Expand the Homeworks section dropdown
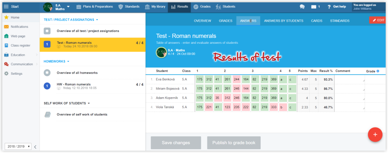388x153 pixels. pyautogui.click(x=68, y=61)
